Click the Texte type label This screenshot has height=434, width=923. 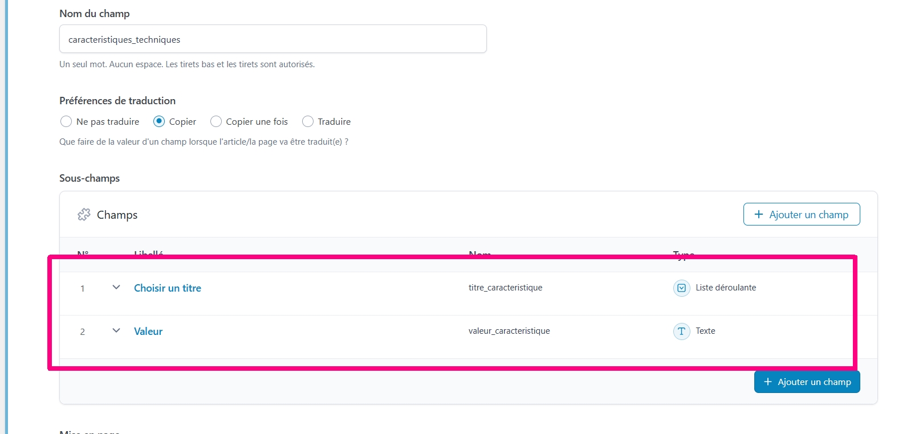(x=705, y=331)
